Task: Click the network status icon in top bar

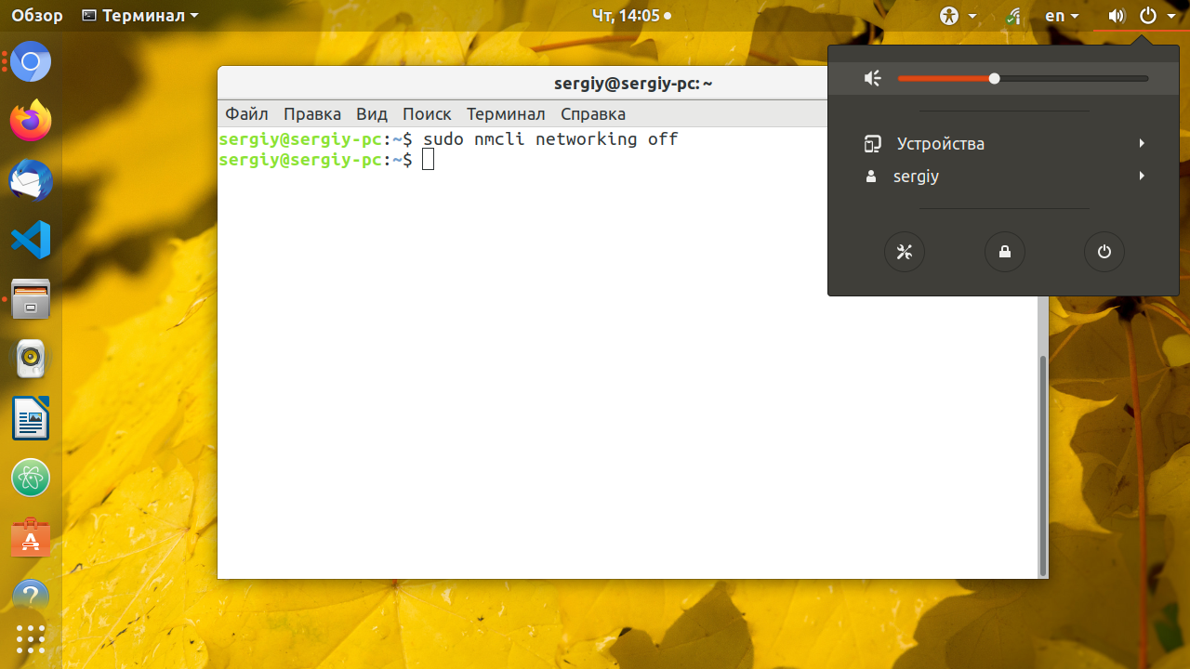Action: pyautogui.click(x=1014, y=16)
